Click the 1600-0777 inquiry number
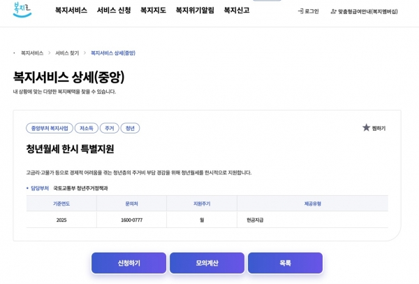The width and height of the screenshot is (419, 284). point(131,220)
